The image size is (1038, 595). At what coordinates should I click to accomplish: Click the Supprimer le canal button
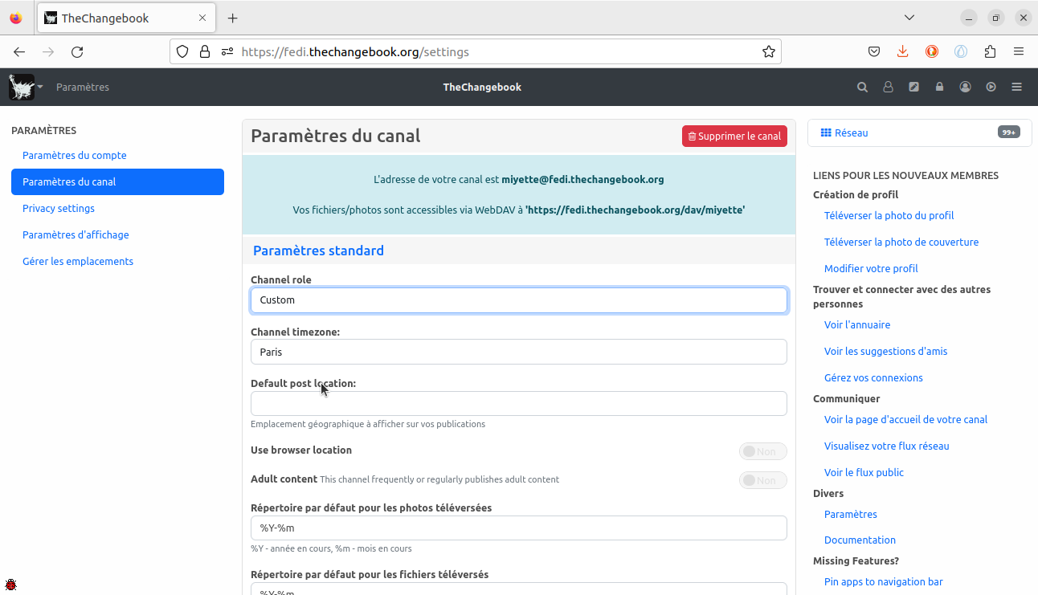[734, 137]
